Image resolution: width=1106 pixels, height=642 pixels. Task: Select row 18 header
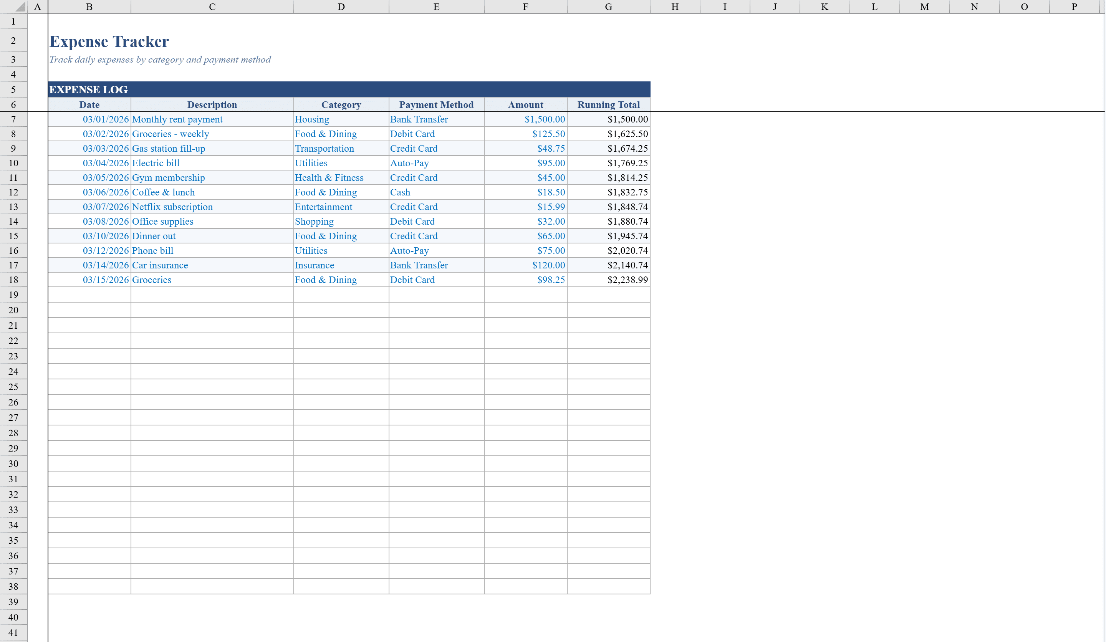coord(13,280)
